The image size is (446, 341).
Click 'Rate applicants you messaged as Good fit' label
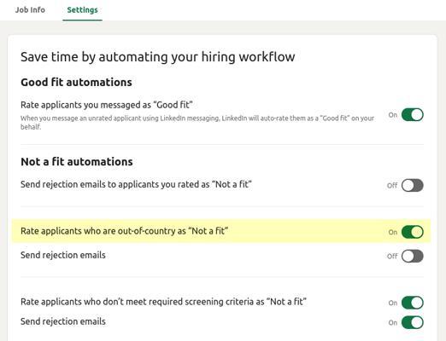107,105
